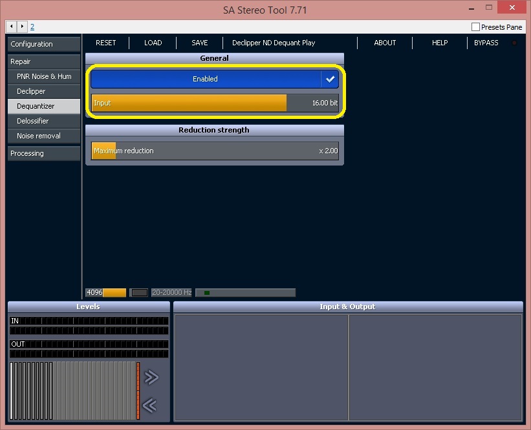Minimize the SA Stereo Tool window

(x=471, y=8)
